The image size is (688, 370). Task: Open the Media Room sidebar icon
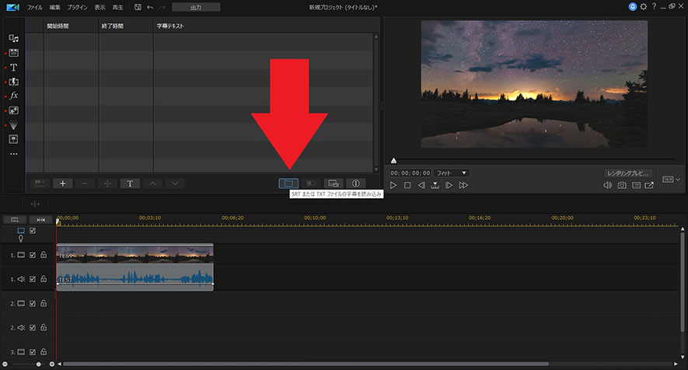click(13, 39)
